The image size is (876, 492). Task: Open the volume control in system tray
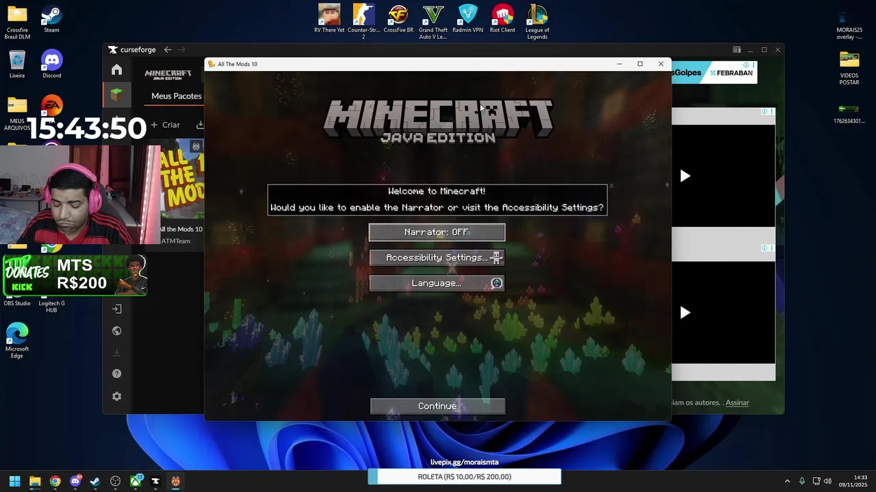(x=827, y=481)
